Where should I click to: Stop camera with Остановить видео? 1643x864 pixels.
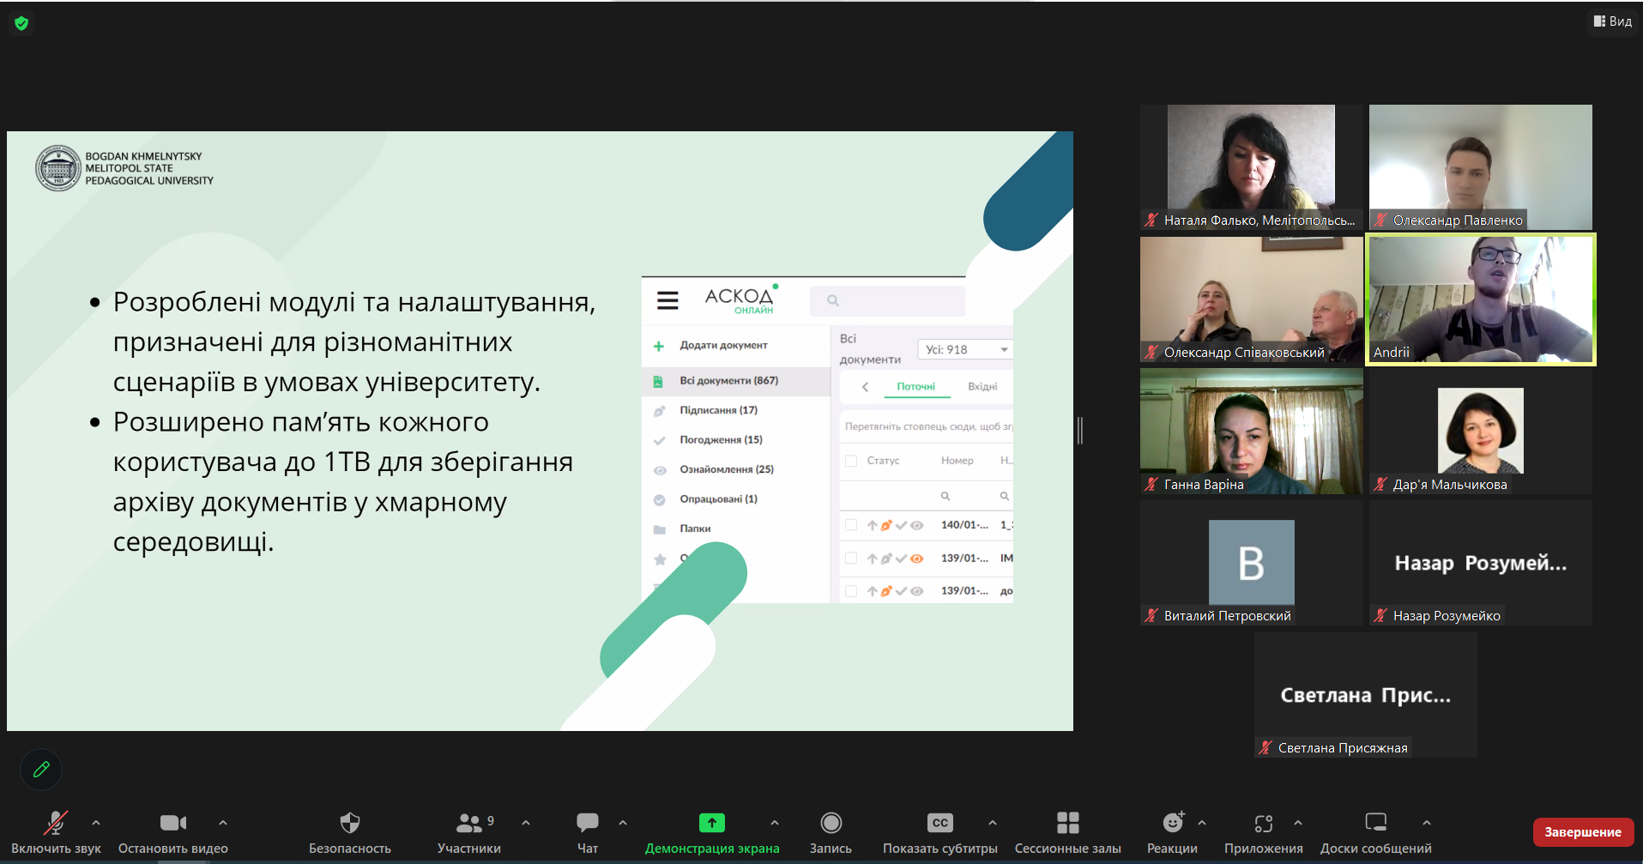(x=172, y=824)
